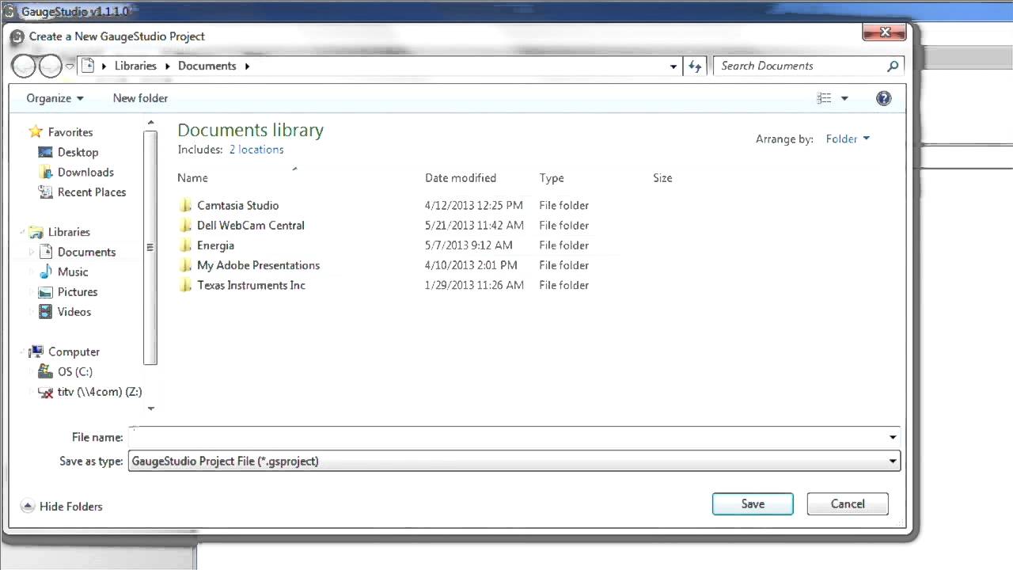The height and width of the screenshot is (570, 1013).
Task: Close the Create a New GaugeStudio Project dialog
Action: point(885,32)
